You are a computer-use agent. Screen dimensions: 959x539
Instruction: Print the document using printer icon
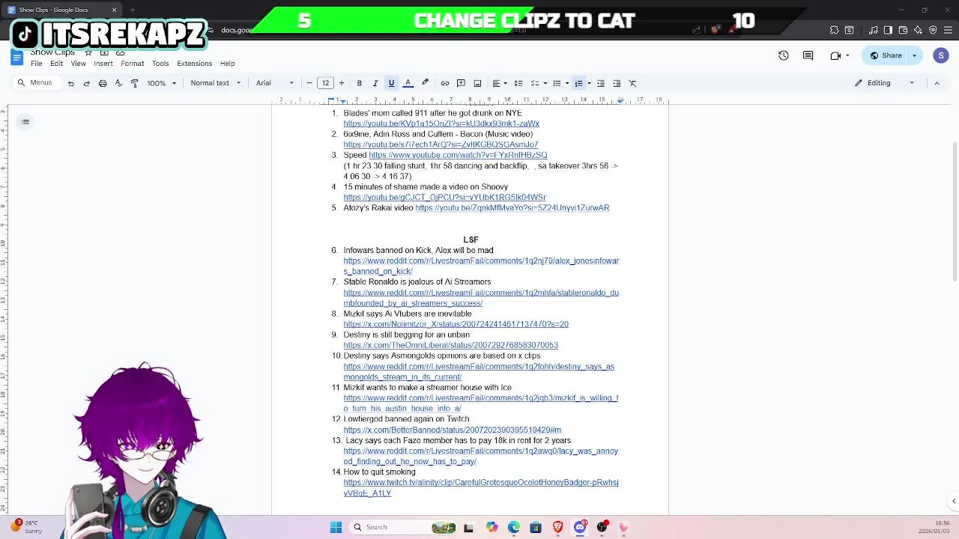(x=103, y=83)
